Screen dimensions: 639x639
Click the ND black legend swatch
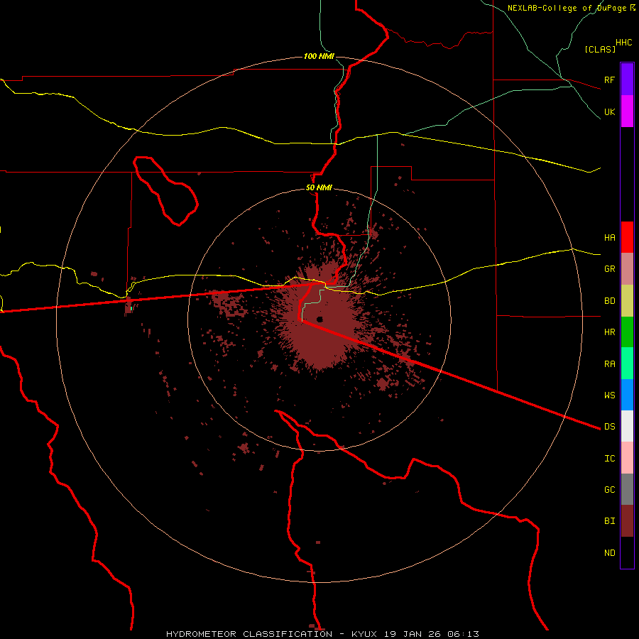[627, 552]
